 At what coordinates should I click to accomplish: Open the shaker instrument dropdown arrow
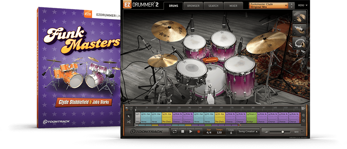(x=294, y=33)
